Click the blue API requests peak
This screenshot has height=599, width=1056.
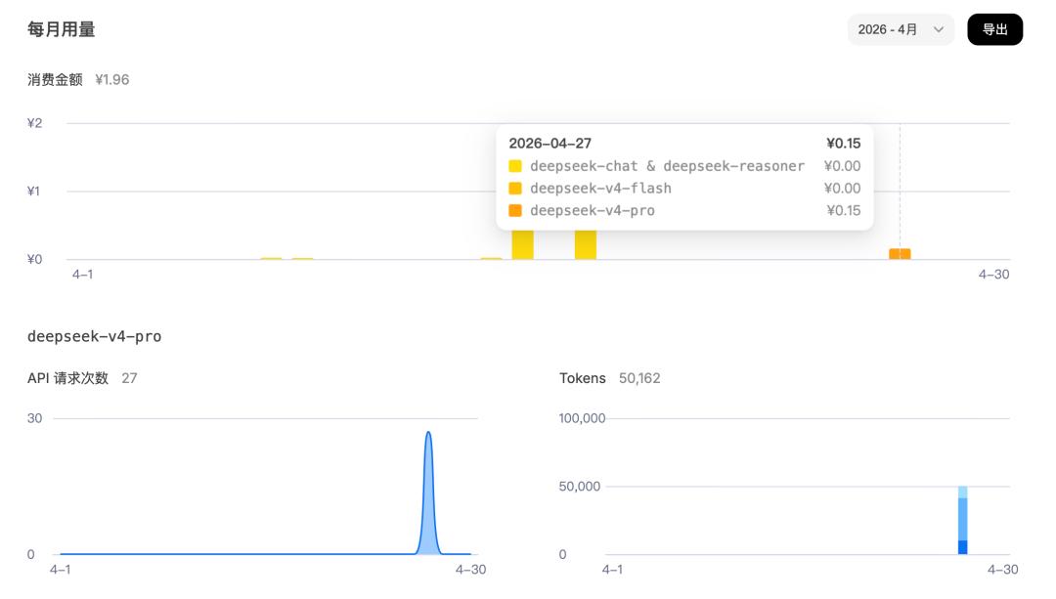428,493
